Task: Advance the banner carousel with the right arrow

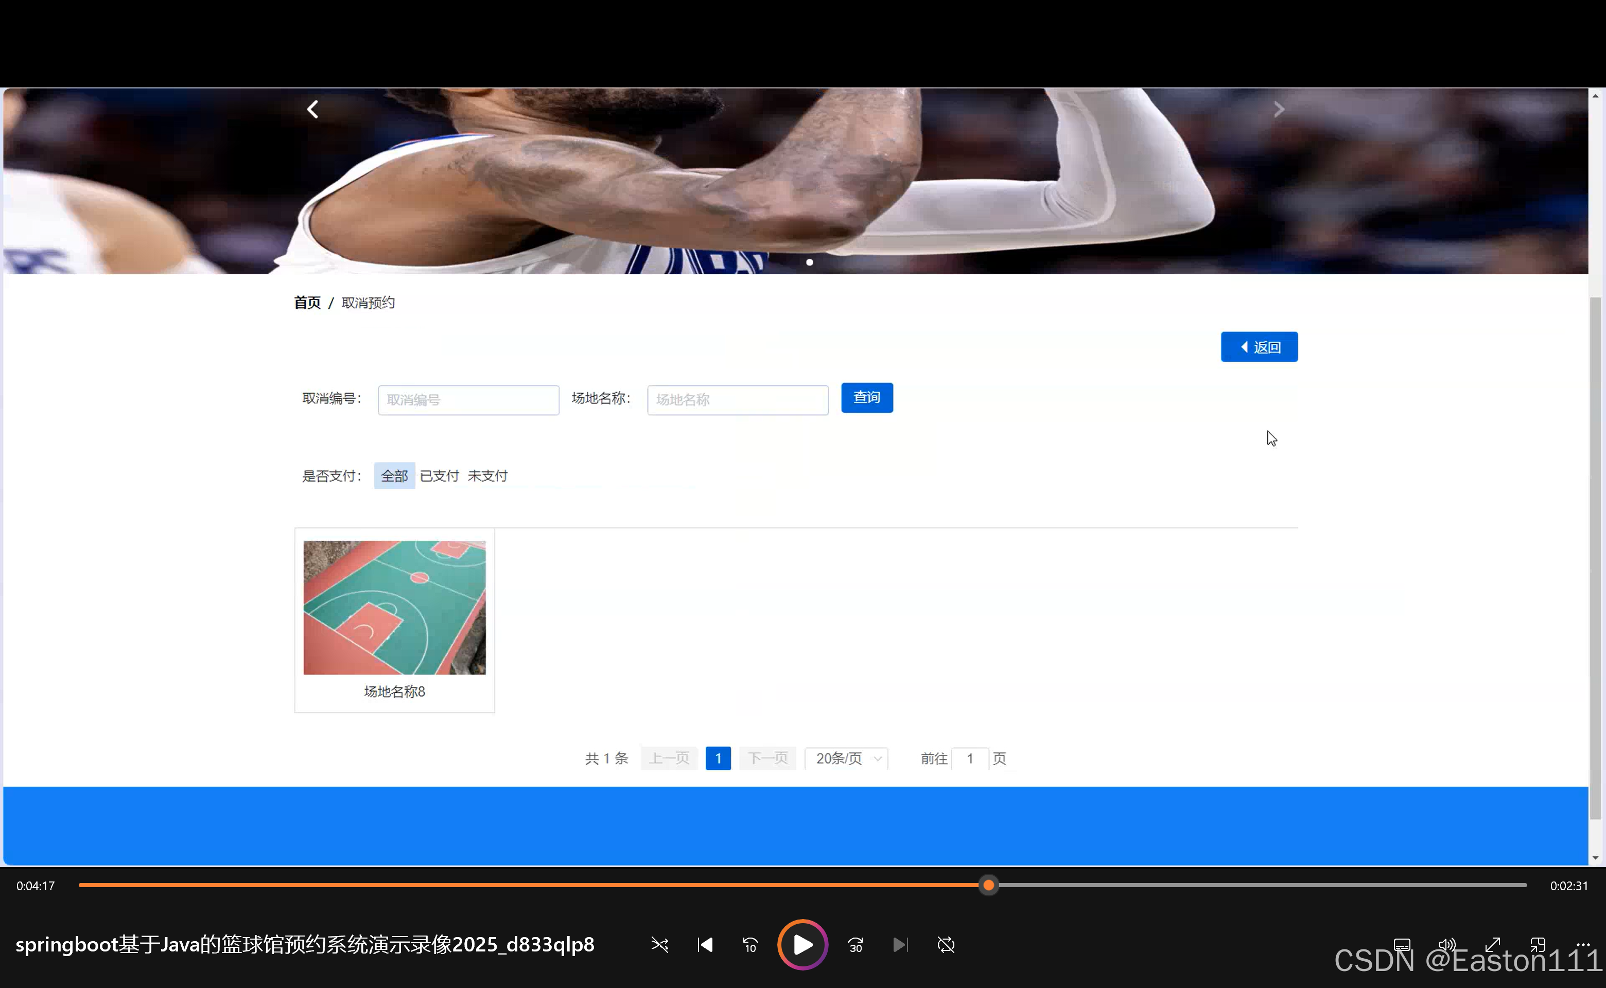Action: pos(1279,109)
